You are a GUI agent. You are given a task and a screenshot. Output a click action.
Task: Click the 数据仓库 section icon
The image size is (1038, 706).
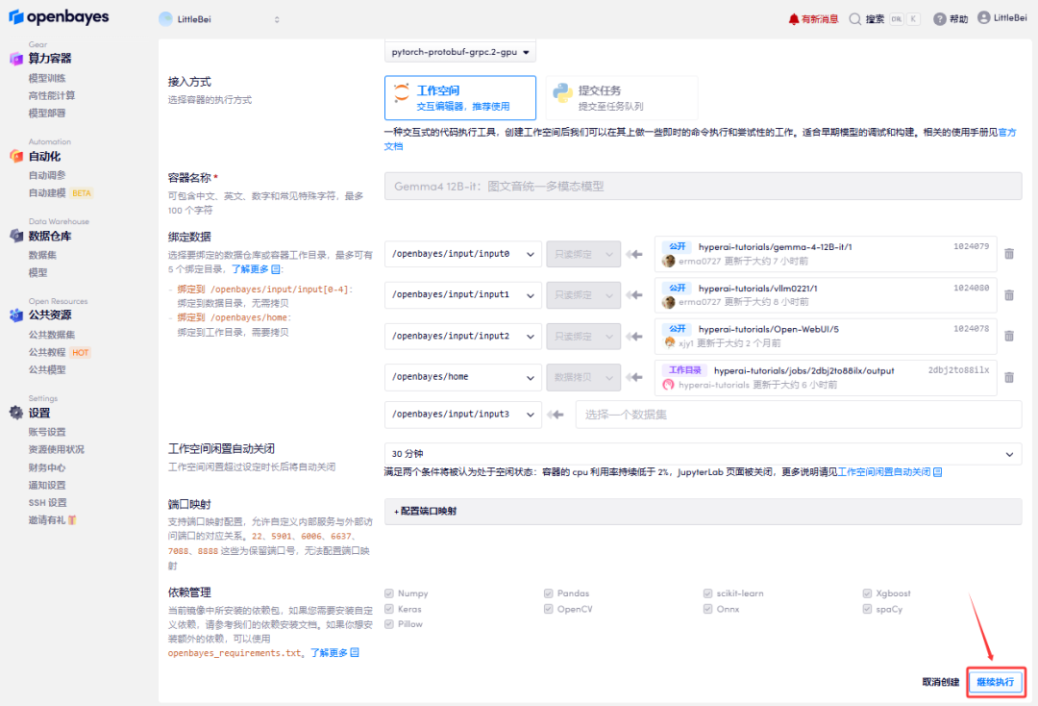(16, 236)
